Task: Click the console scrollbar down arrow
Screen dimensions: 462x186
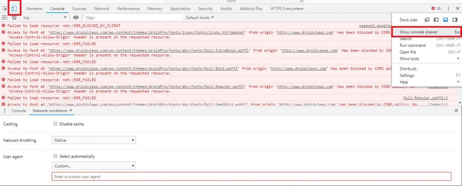Action: (x=460, y=103)
